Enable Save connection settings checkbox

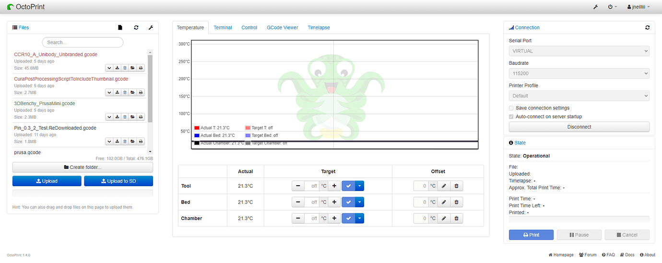pos(511,108)
